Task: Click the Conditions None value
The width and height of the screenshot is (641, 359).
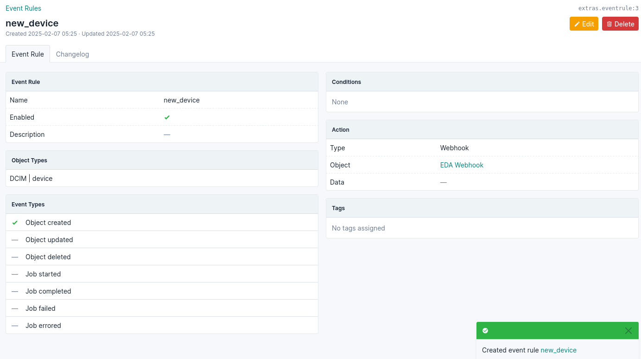Action: tap(340, 102)
